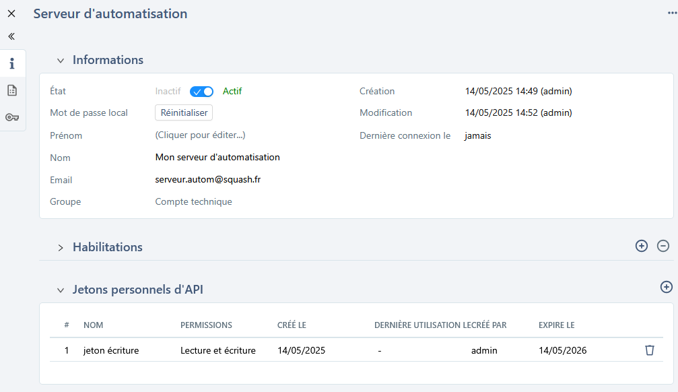Sort tokens by the 'NOM' column header

pos(94,325)
